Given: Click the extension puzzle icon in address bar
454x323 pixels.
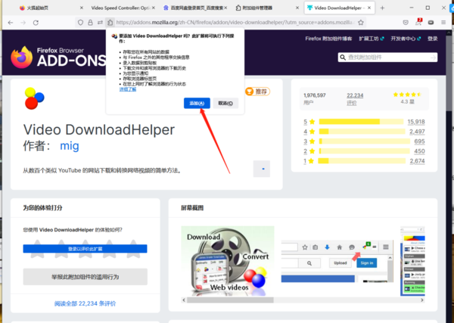Looking at the screenshot, I should pos(110,22).
